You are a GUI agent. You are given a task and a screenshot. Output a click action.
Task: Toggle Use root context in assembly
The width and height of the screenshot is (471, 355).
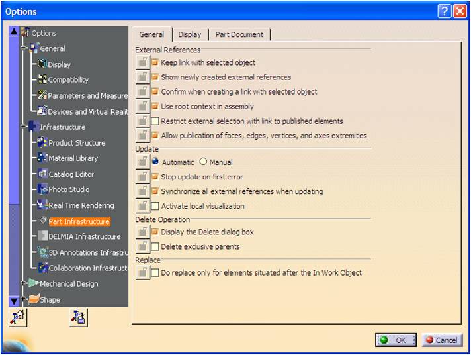pyautogui.click(x=155, y=106)
